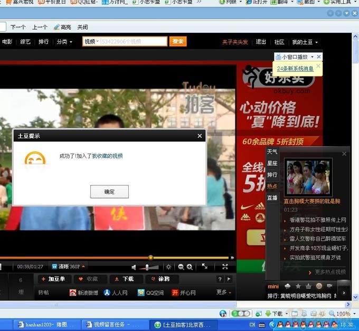Click the star icon in mini bar
This screenshot has height=331, width=359.
pyautogui.click(x=298, y=286)
